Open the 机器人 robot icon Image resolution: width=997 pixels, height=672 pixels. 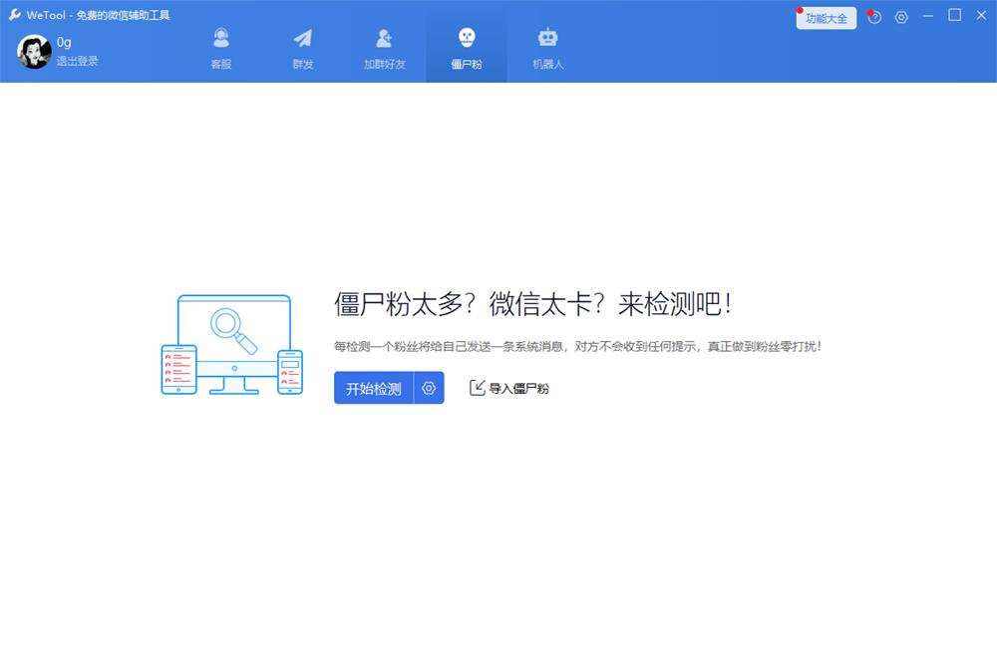tap(547, 38)
